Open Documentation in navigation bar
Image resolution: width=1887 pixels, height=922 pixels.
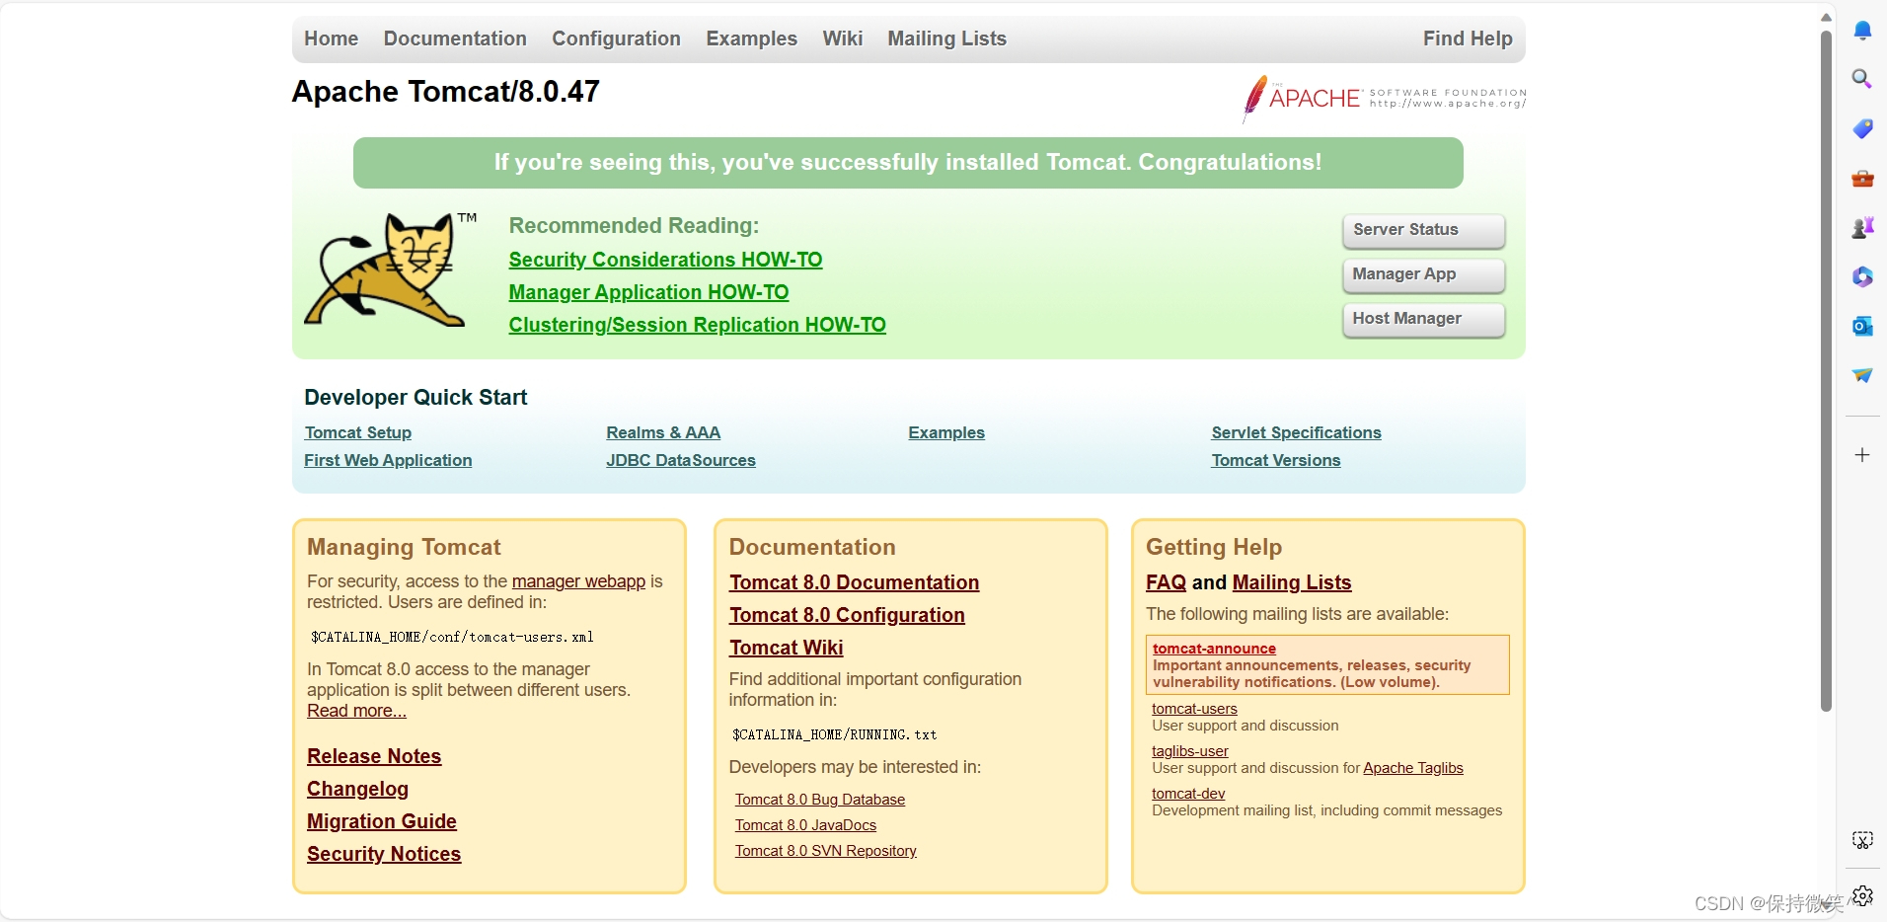point(455,38)
